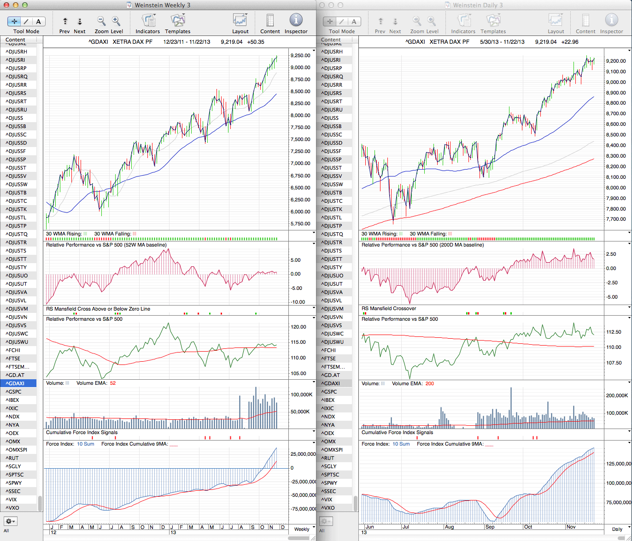Click the Prev arrow in the Weekly window

click(65, 22)
